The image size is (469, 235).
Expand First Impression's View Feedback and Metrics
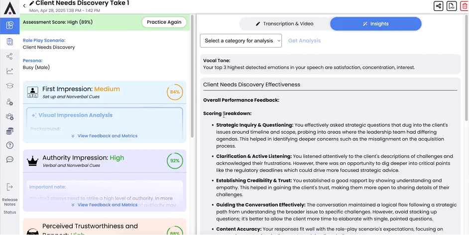[x=104, y=136]
